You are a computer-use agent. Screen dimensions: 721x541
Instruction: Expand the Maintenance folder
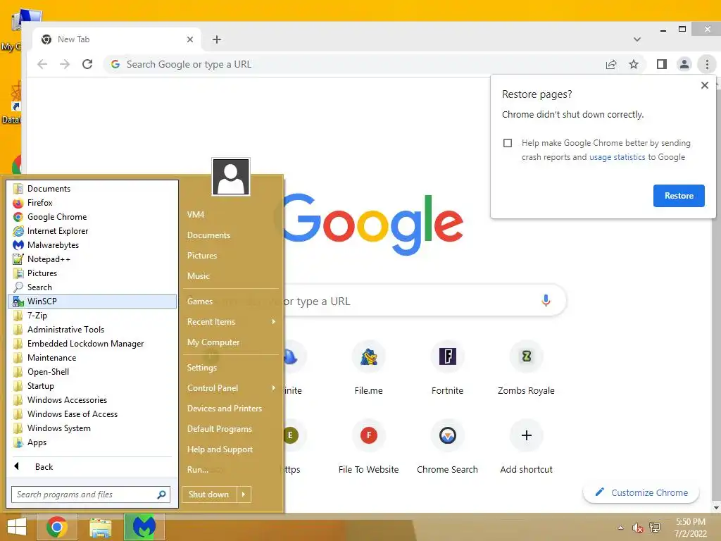coord(92,358)
